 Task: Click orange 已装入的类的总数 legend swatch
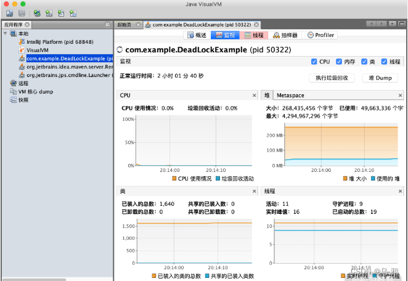coord(154,275)
